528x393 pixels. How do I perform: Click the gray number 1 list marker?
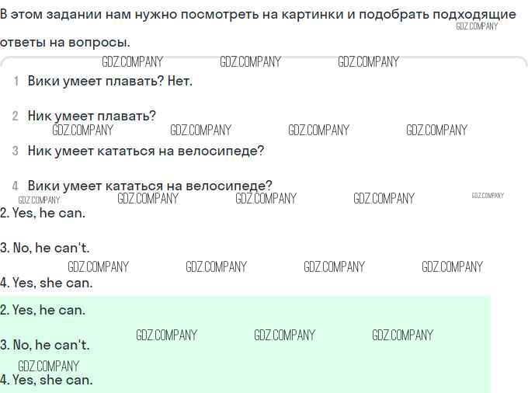click(x=16, y=81)
